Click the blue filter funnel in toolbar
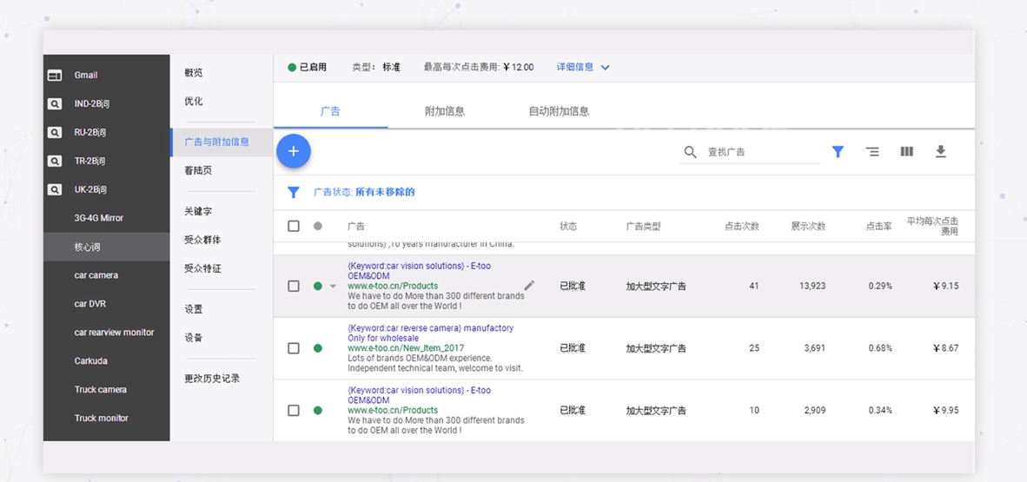This screenshot has height=482, width=1027. [x=838, y=152]
